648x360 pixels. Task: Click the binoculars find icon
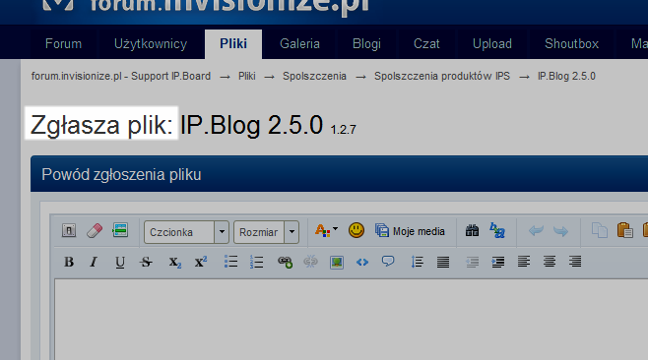pos(472,230)
